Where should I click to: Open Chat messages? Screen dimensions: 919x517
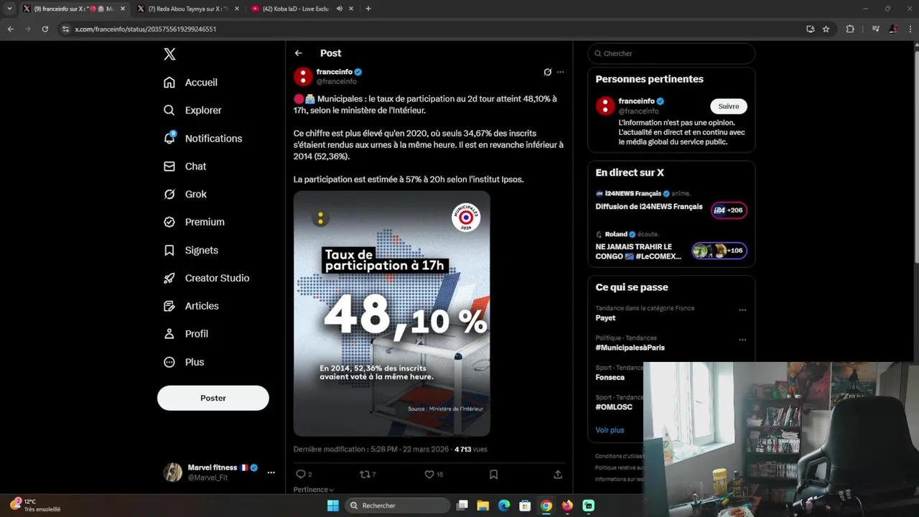tap(185, 167)
